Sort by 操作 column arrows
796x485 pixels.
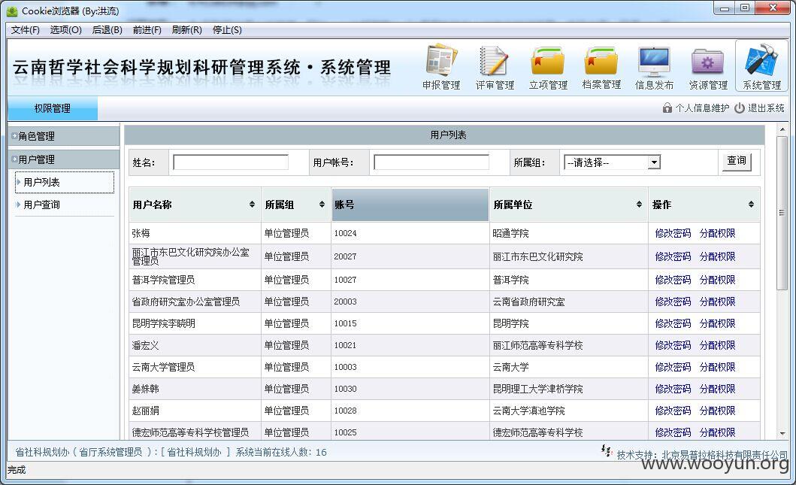[x=751, y=205]
